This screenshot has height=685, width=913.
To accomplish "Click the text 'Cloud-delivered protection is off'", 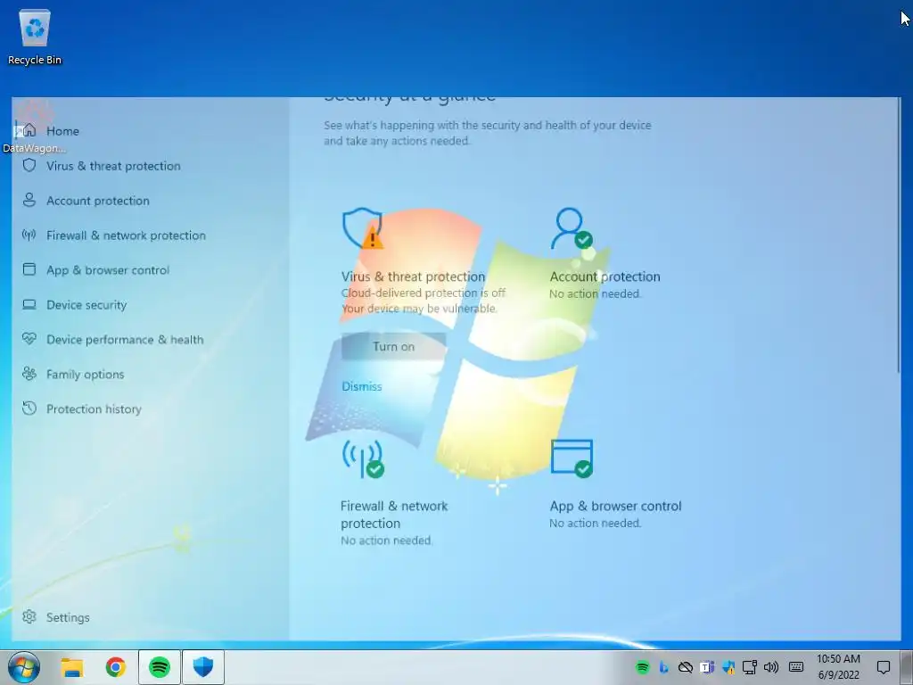I will click(x=424, y=293).
